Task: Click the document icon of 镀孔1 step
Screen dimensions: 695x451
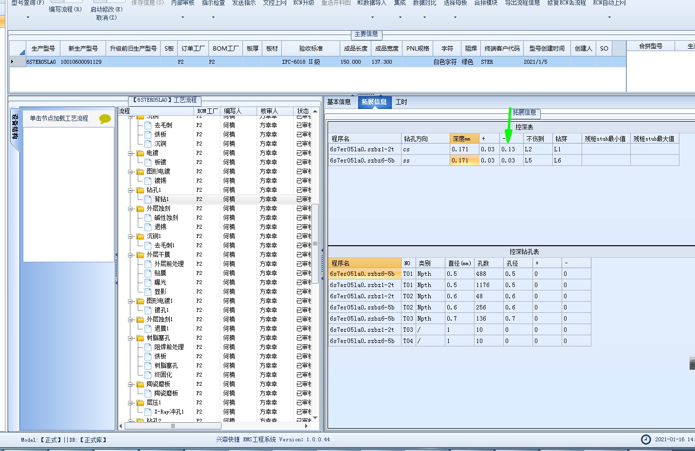Action: [148, 310]
